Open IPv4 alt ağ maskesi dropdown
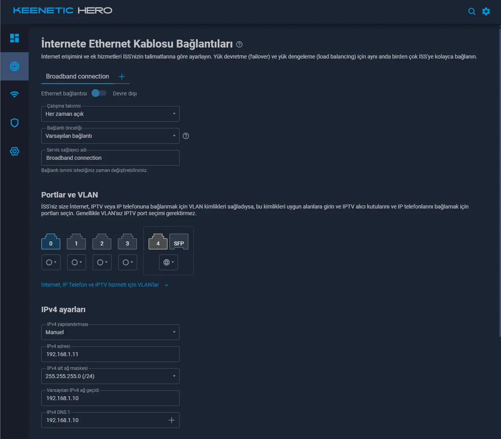Screen dimensions: 501x439 (110, 376)
